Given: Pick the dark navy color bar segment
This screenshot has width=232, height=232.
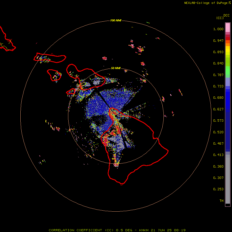Looking at the screenshot, I should [228, 130].
